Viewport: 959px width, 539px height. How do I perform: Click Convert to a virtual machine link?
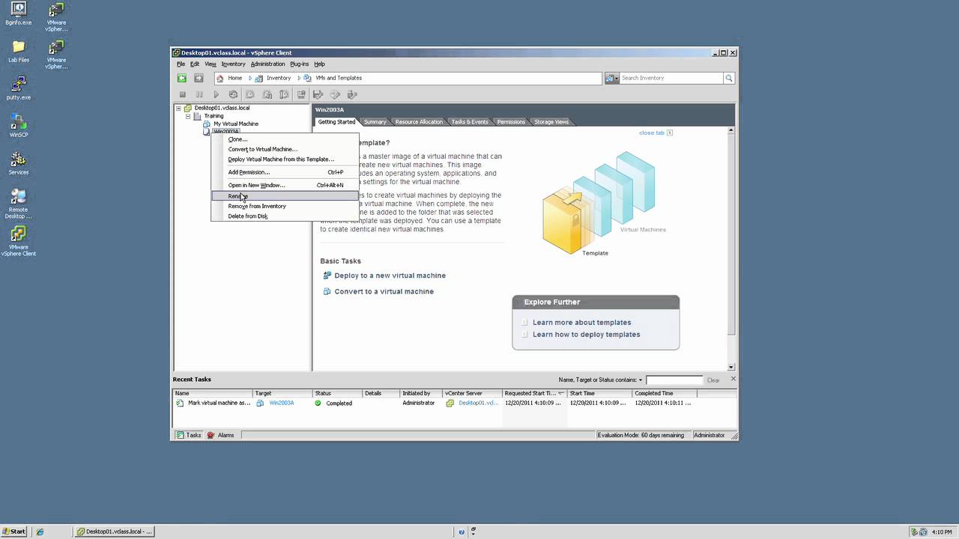pos(384,291)
